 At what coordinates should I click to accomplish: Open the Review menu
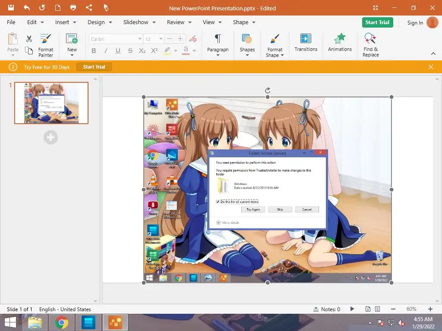pyautogui.click(x=179, y=22)
